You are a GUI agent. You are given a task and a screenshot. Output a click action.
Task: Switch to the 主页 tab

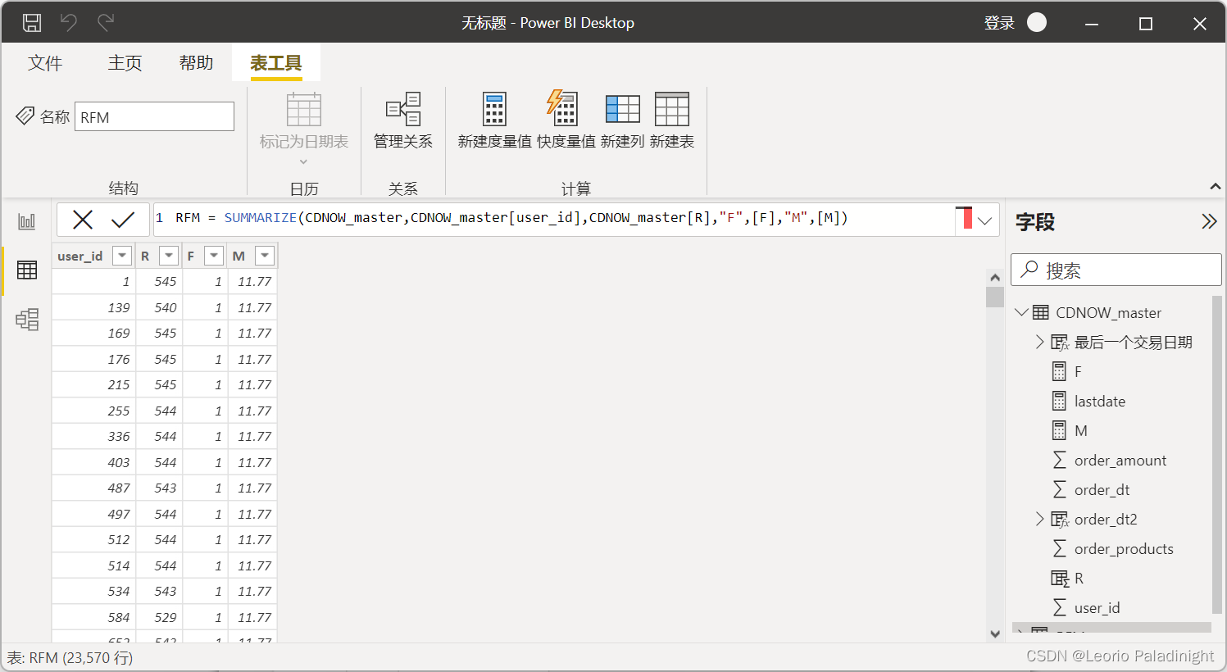click(x=125, y=63)
